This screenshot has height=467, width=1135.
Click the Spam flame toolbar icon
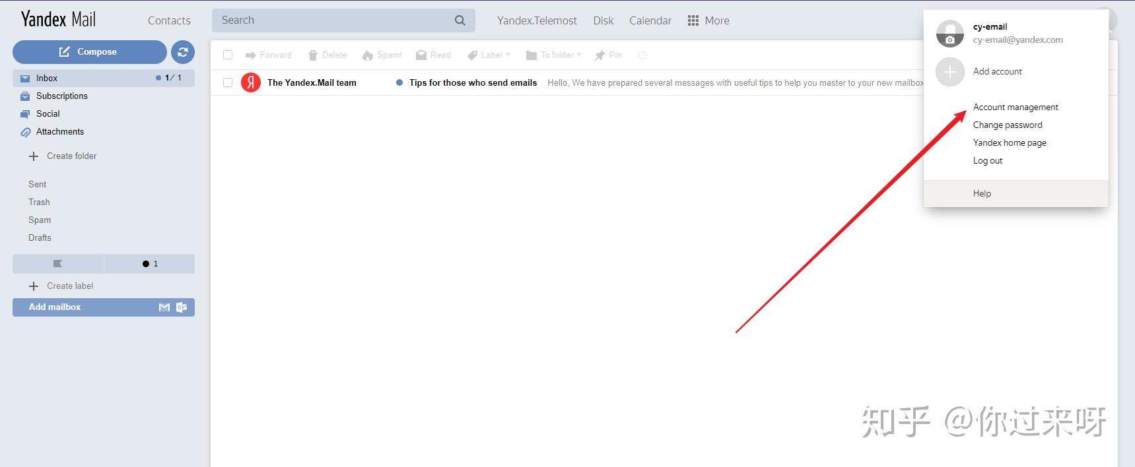coord(368,55)
